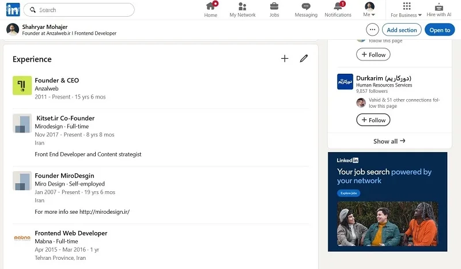Open Durkarim company logo
The width and height of the screenshot is (461, 269).
pos(345,81)
